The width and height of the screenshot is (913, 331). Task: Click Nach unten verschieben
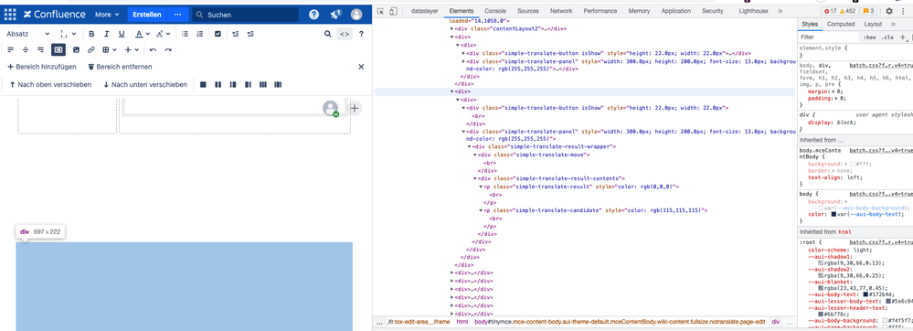145,84
